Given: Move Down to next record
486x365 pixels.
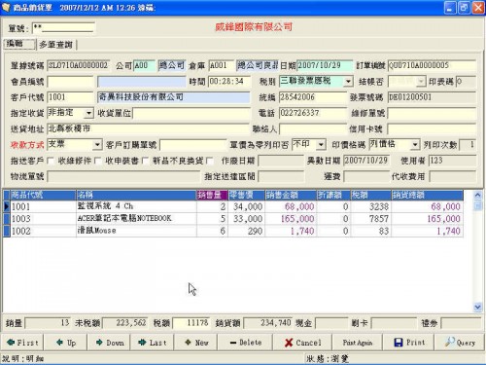Looking at the screenshot, I should (x=109, y=343).
